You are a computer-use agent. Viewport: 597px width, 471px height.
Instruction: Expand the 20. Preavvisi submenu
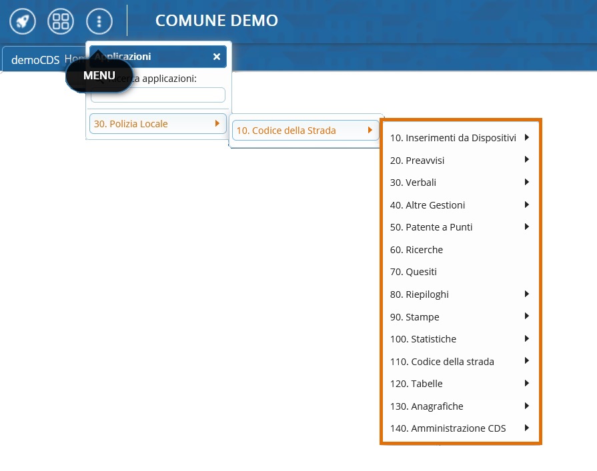coord(418,161)
